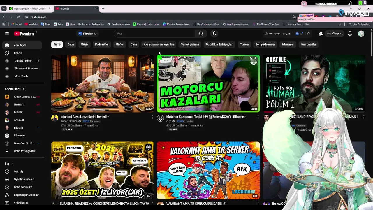The width and height of the screenshot is (373, 210).
Task: Select the Yemek pişirme chip
Action: click(x=190, y=44)
